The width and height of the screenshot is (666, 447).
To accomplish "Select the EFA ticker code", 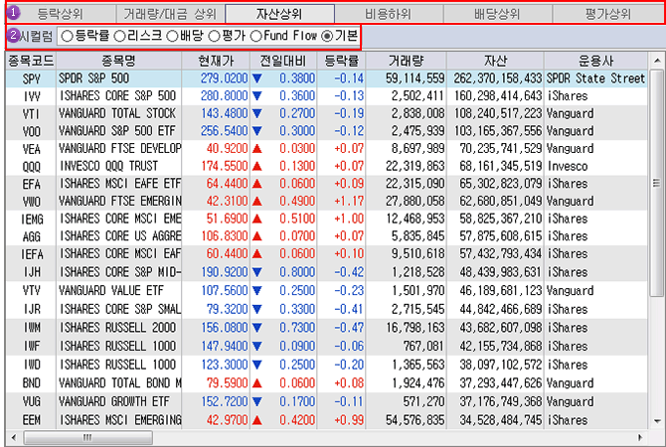I will (x=32, y=184).
